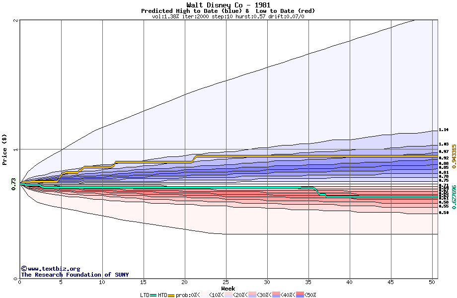The width and height of the screenshot is (457, 298).
Task: Click the right-side band label 0.92
Action: pos(444,158)
